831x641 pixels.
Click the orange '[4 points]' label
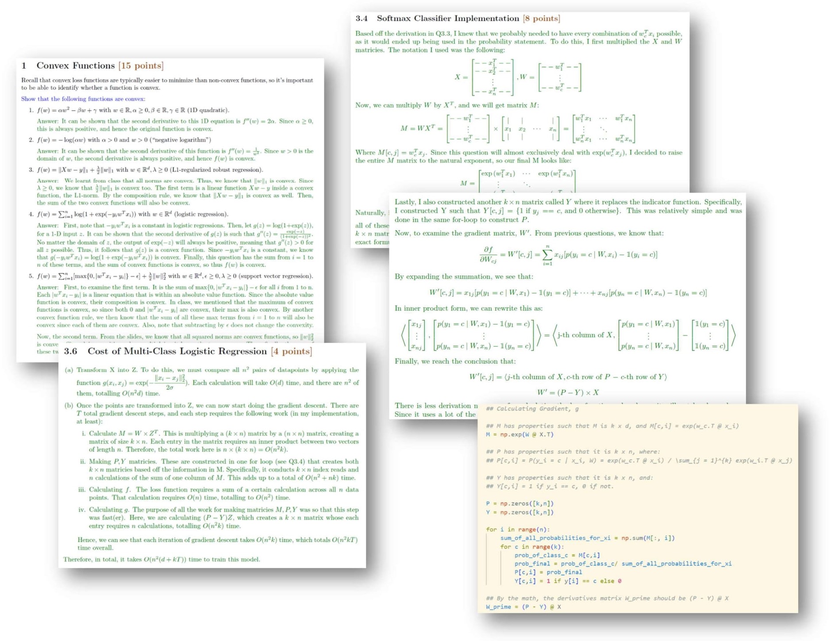[x=292, y=351]
